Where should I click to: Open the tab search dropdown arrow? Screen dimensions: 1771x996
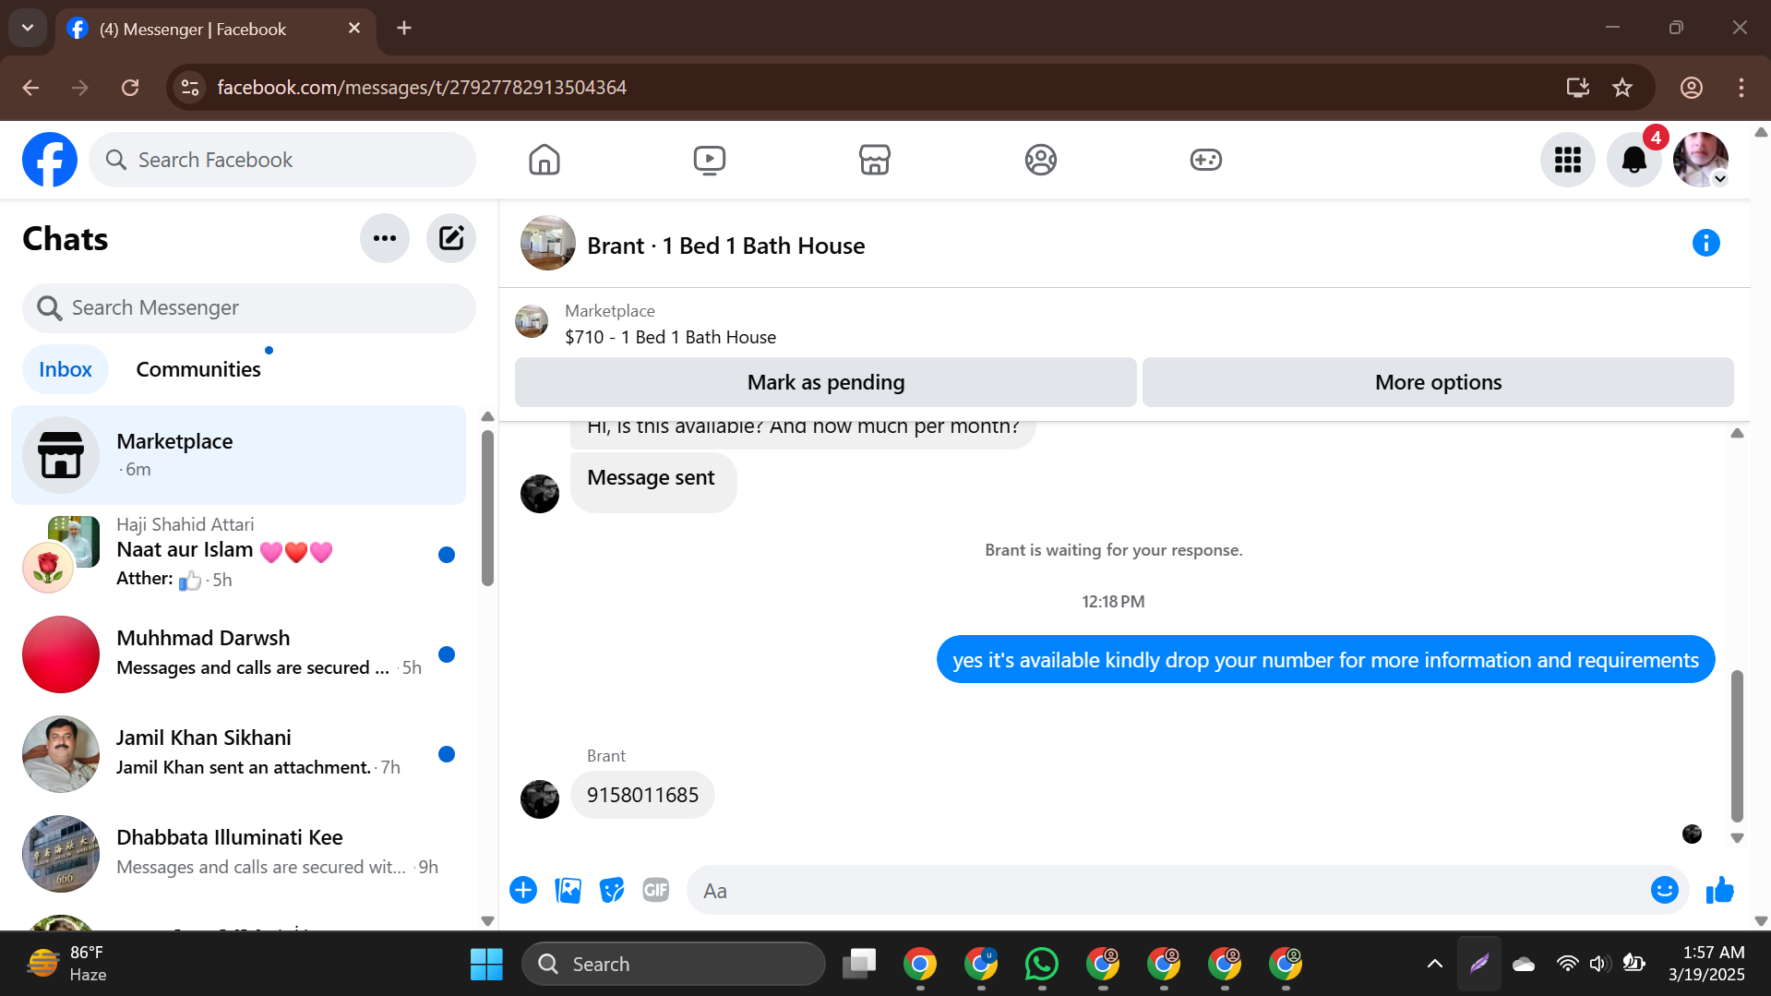tap(28, 28)
